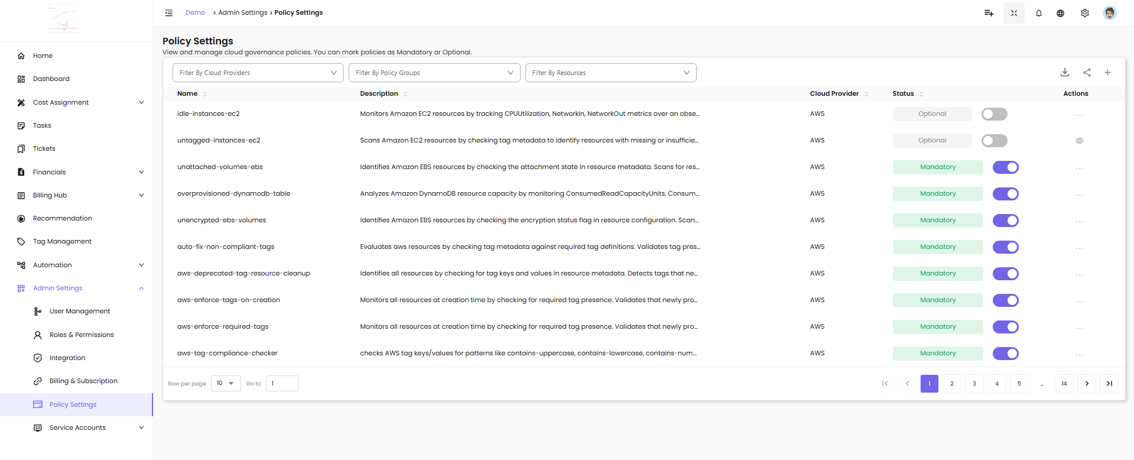Viewport: 1134px width, 460px height.
Task: Disable the unattached-volumes-ebs mandatory toggle
Action: tap(1005, 167)
